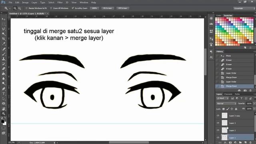
Task: Select the Zoom tool in toolbox
Action: [4, 114]
